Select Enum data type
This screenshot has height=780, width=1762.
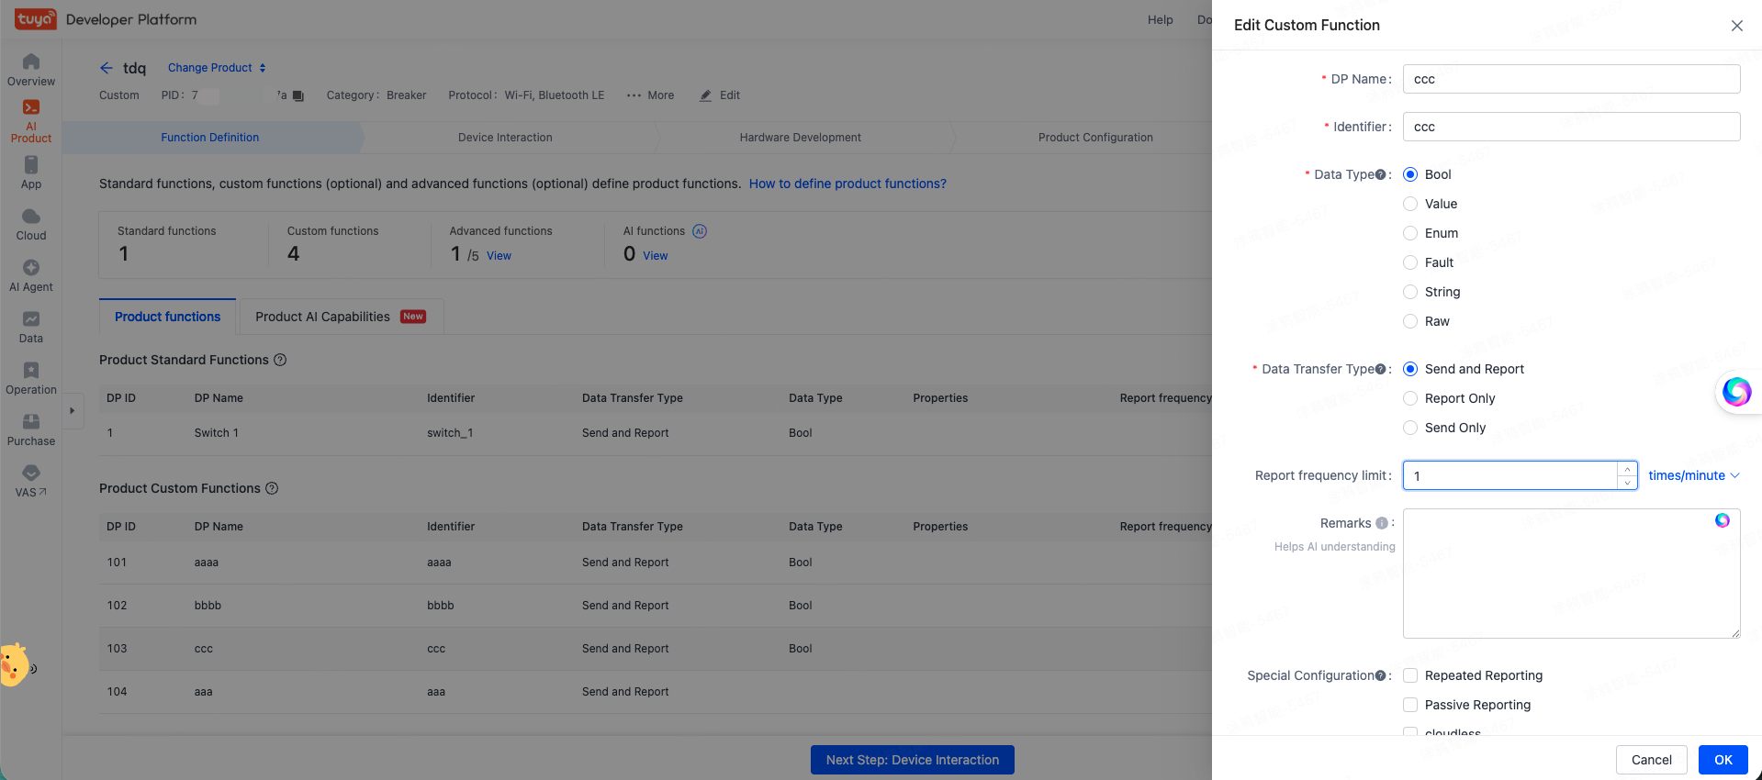point(1410,233)
